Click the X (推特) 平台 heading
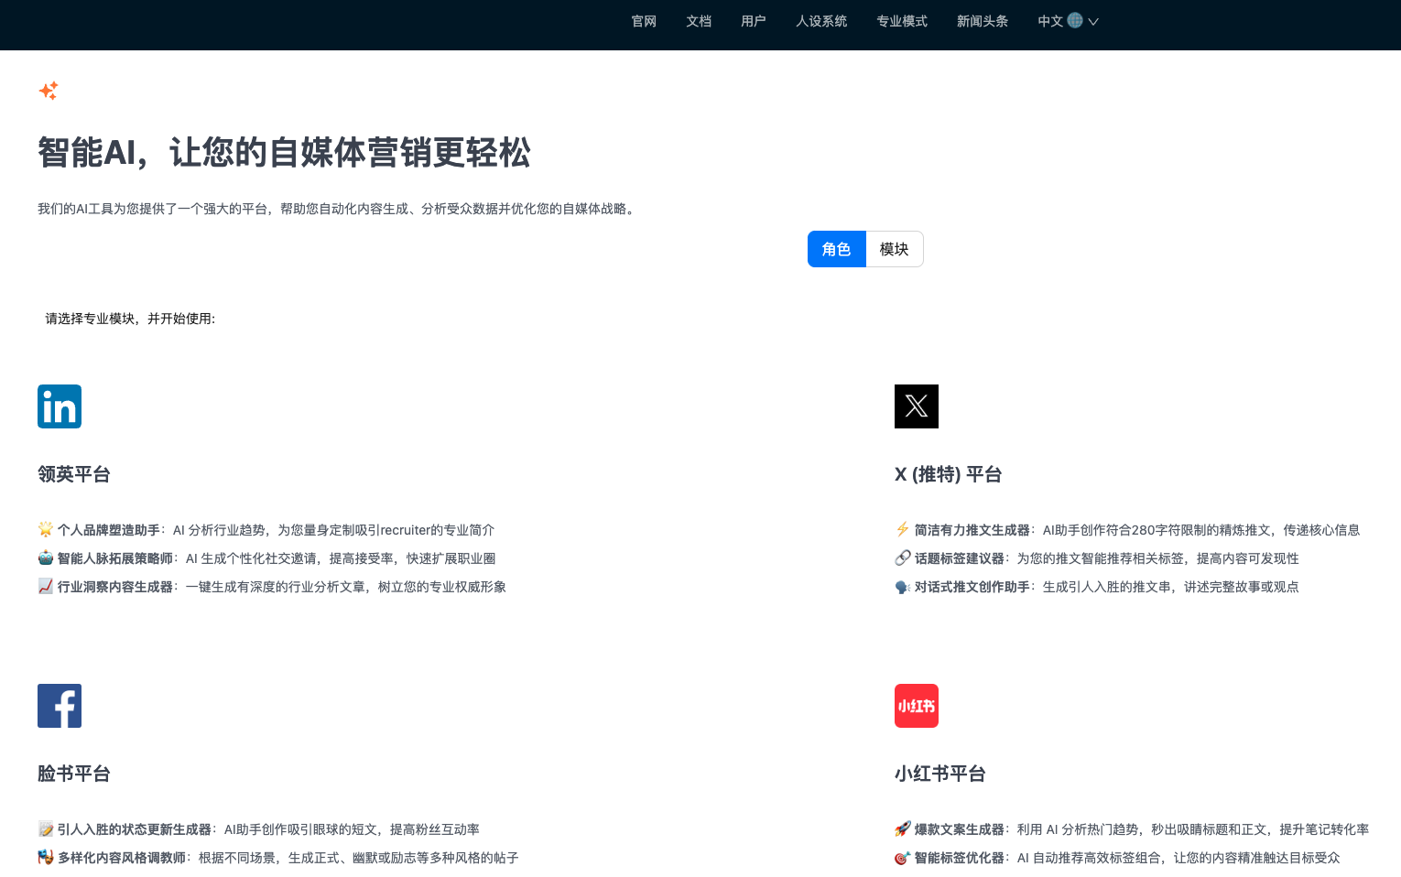This screenshot has width=1401, height=877. point(949,474)
